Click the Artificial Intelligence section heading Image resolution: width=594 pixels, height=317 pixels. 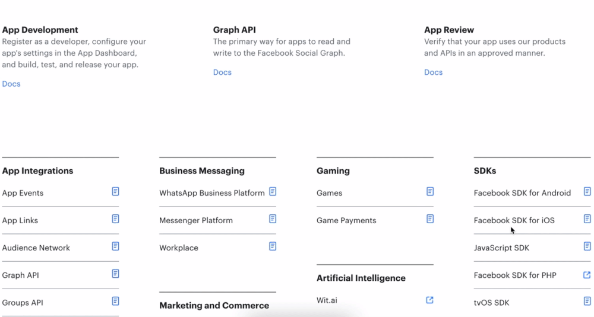tap(361, 278)
